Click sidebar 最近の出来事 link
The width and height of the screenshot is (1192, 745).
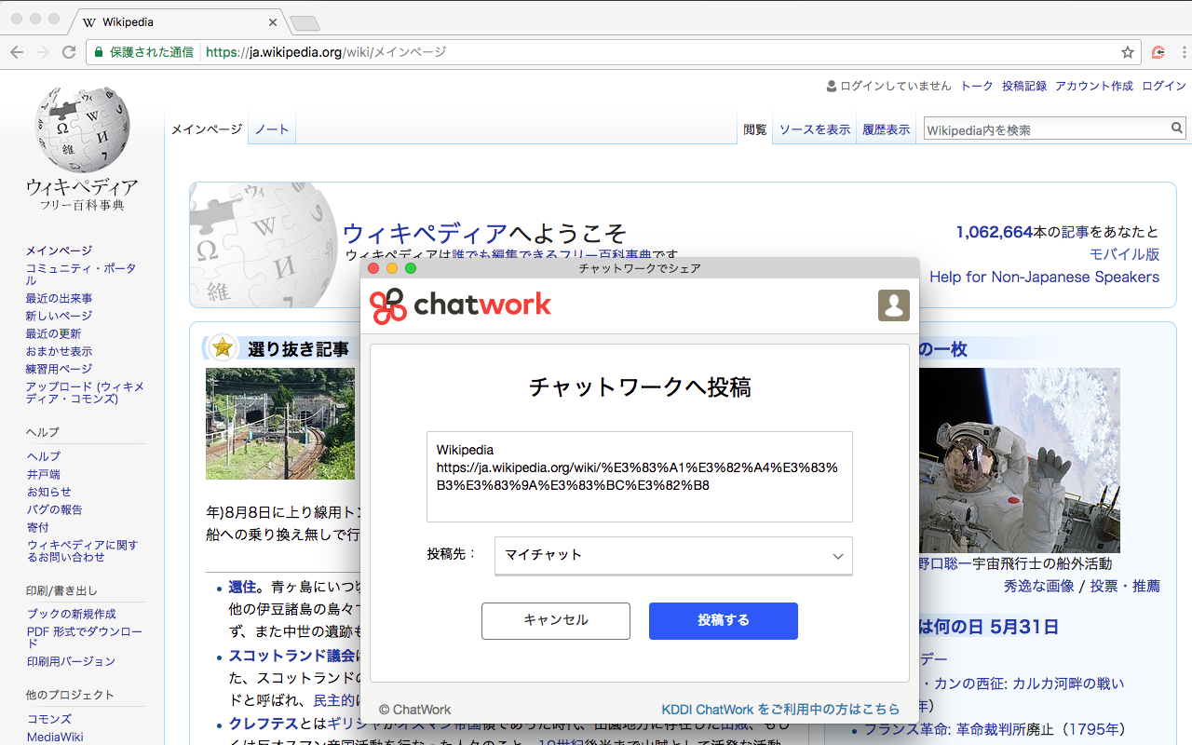59,298
